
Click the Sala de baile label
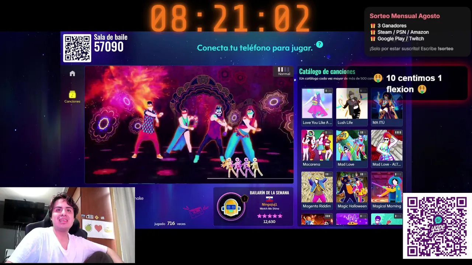[111, 37]
